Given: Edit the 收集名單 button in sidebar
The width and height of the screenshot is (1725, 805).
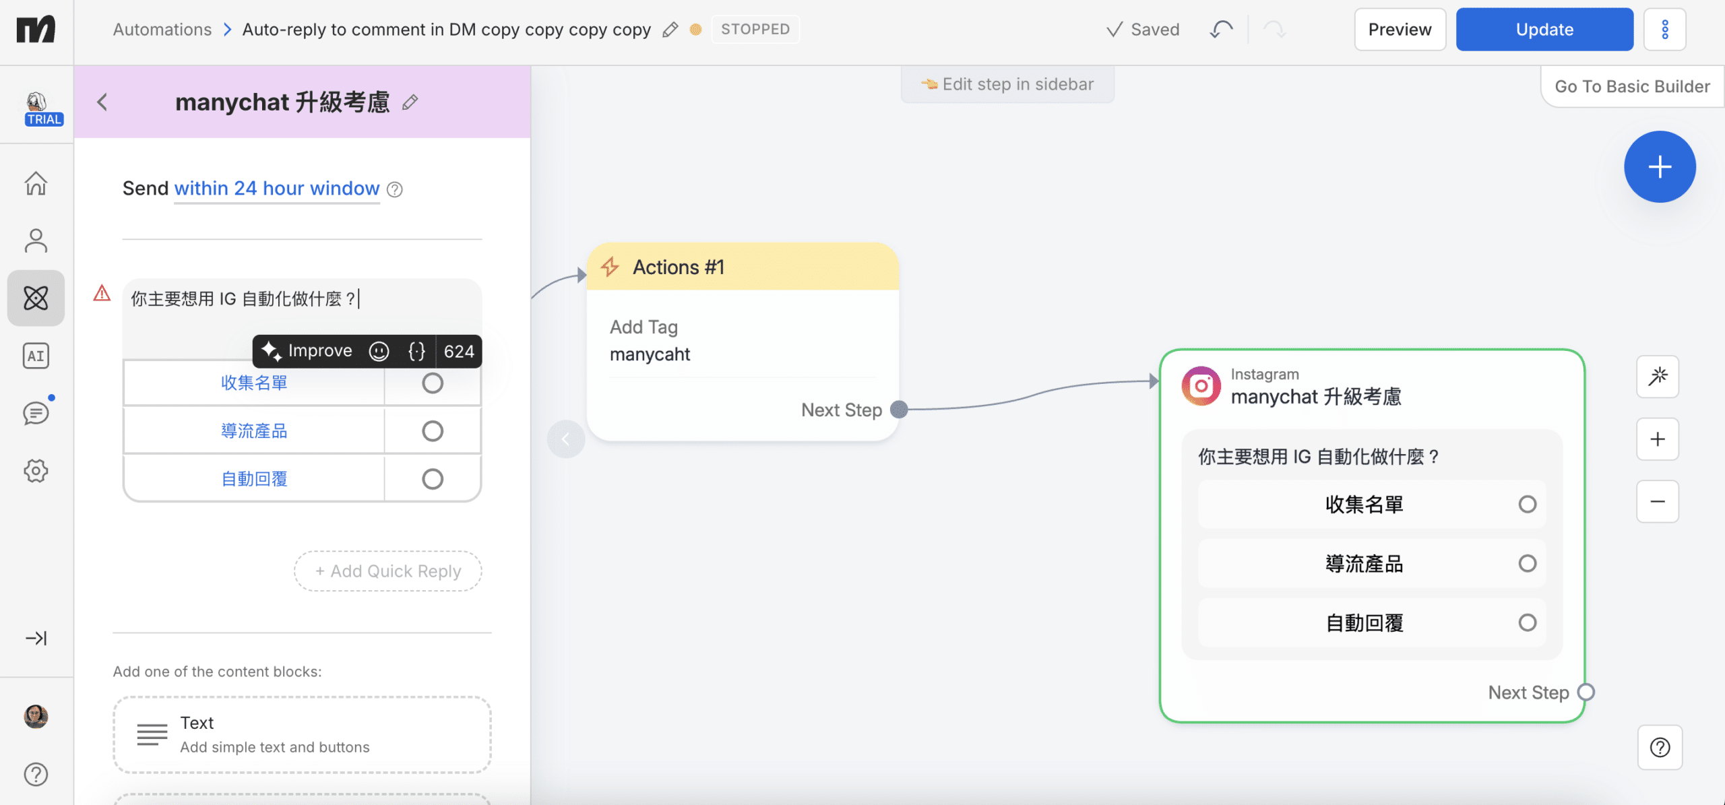Looking at the screenshot, I should (254, 383).
